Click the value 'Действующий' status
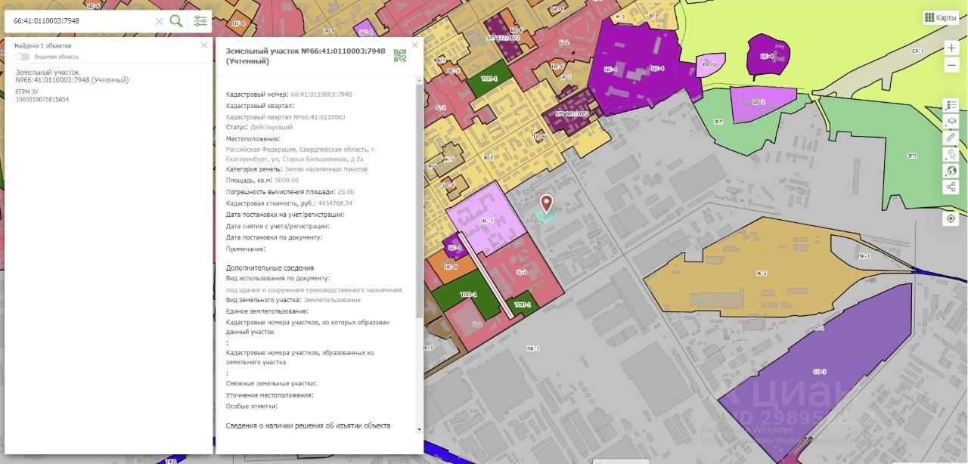The image size is (968, 464). (x=271, y=128)
